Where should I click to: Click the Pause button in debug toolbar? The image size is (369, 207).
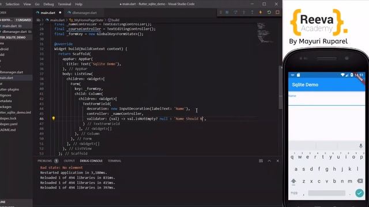click(x=227, y=12)
